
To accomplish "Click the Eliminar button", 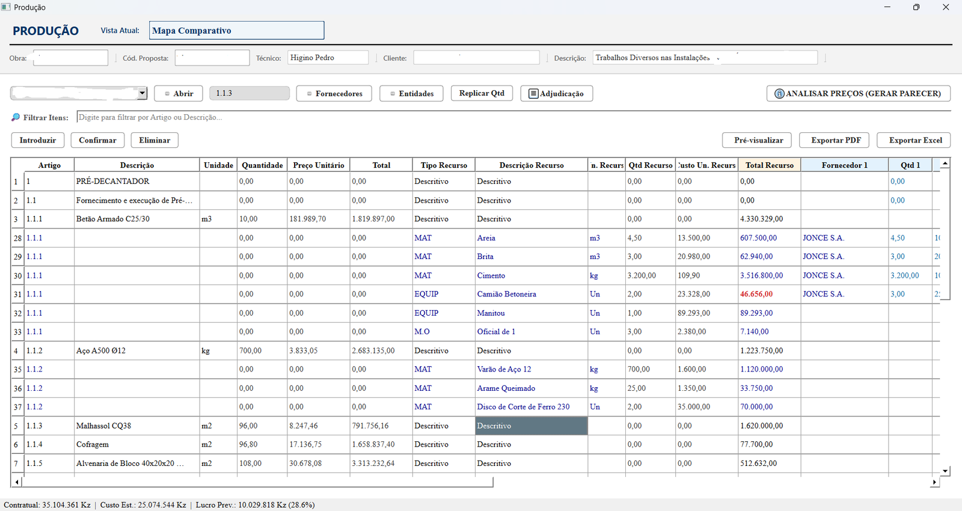I will (155, 140).
